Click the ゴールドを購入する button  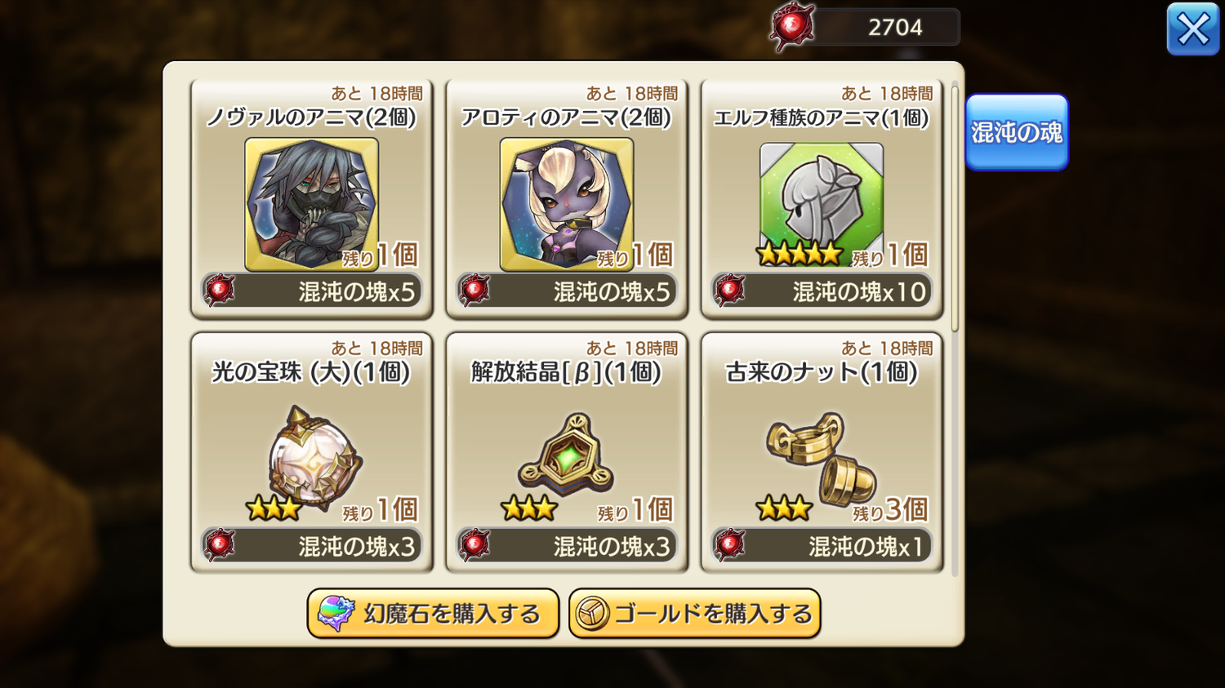(694, 614)
